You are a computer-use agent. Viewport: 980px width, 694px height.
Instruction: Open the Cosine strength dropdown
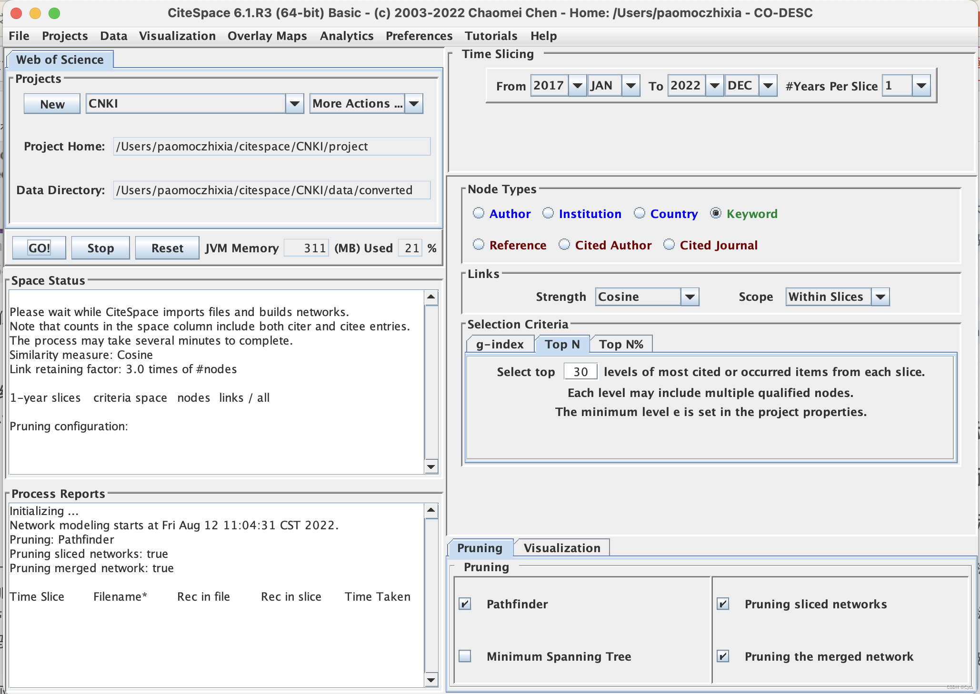point(690,297)
